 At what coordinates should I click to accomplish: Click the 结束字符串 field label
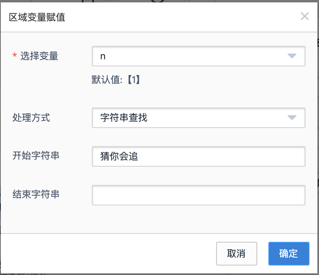coord(36,194)
